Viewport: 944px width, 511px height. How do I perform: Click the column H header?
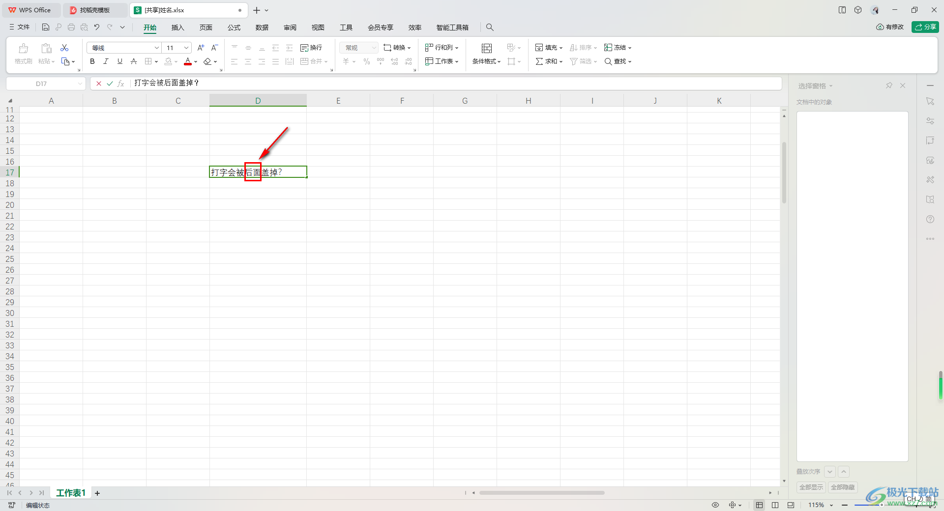528,101
